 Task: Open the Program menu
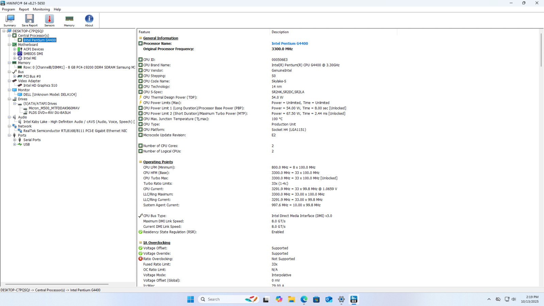(x=8, y=10)
